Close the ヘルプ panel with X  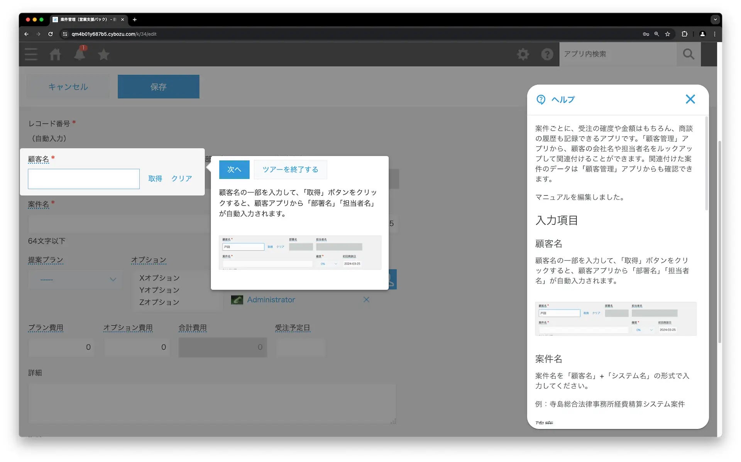click(690, 99)
